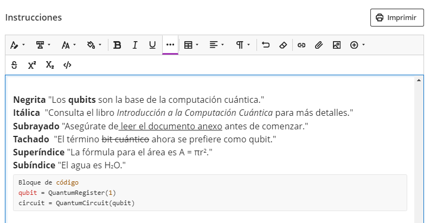Screen dimensions: 430x223
Task: Open the insert table menu
Action: (x=191, y=45)
